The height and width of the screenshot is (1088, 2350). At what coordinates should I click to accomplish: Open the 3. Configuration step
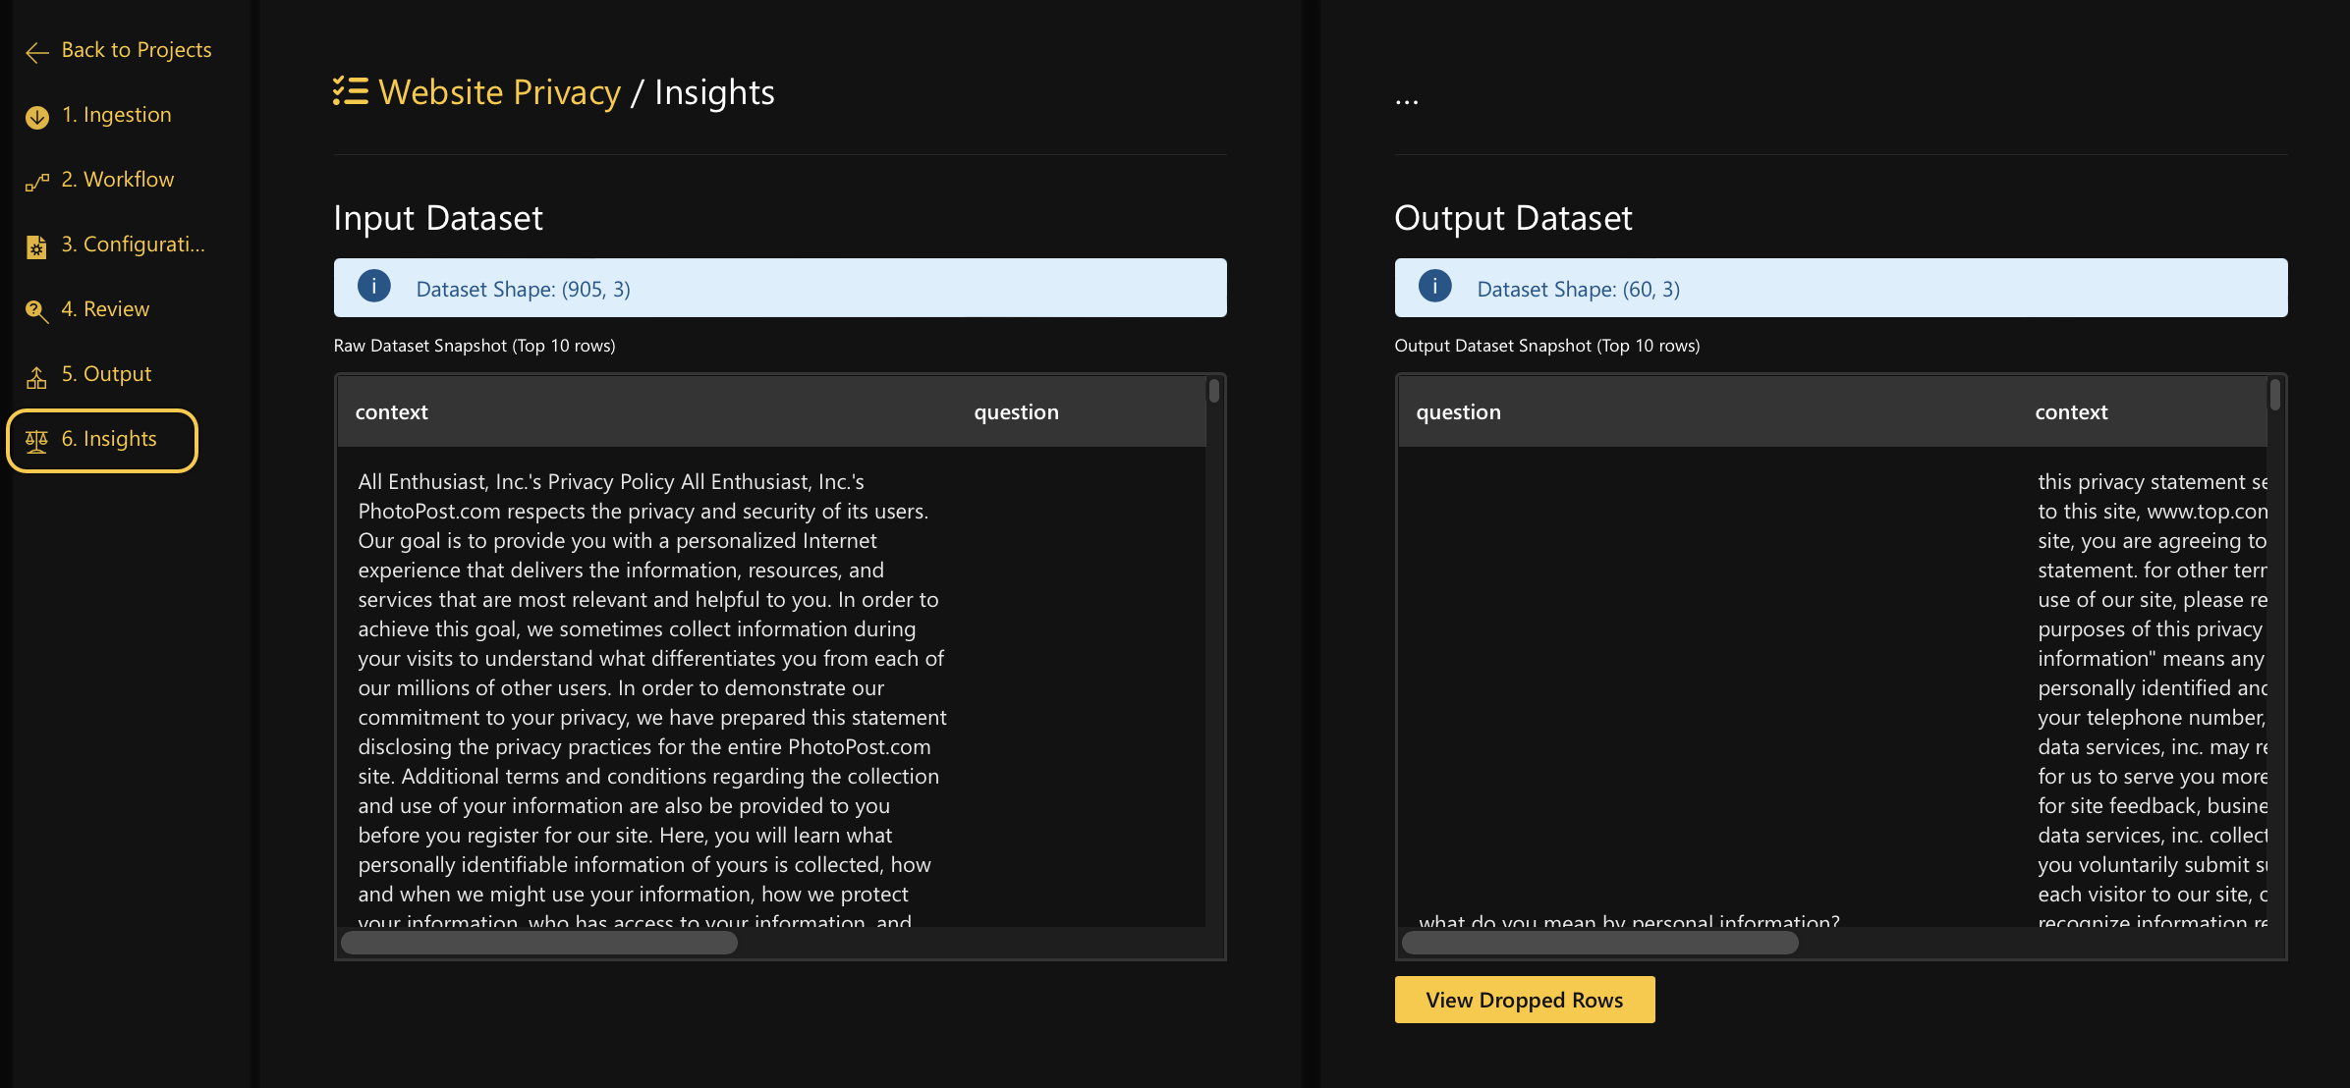tap(134, 245)
